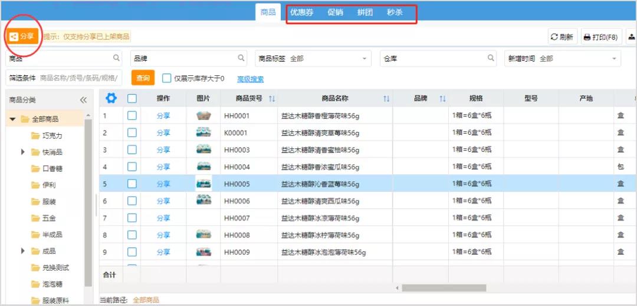Switch to the 拼团 tab

[x=365, y=12]
